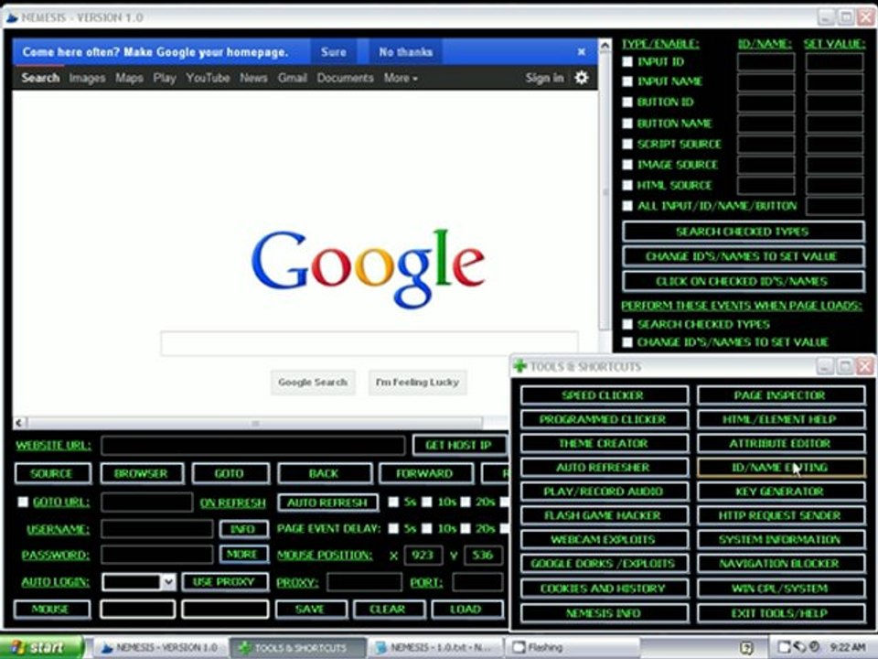Click Exit Tools/Help button

click(x=780, y=613)
